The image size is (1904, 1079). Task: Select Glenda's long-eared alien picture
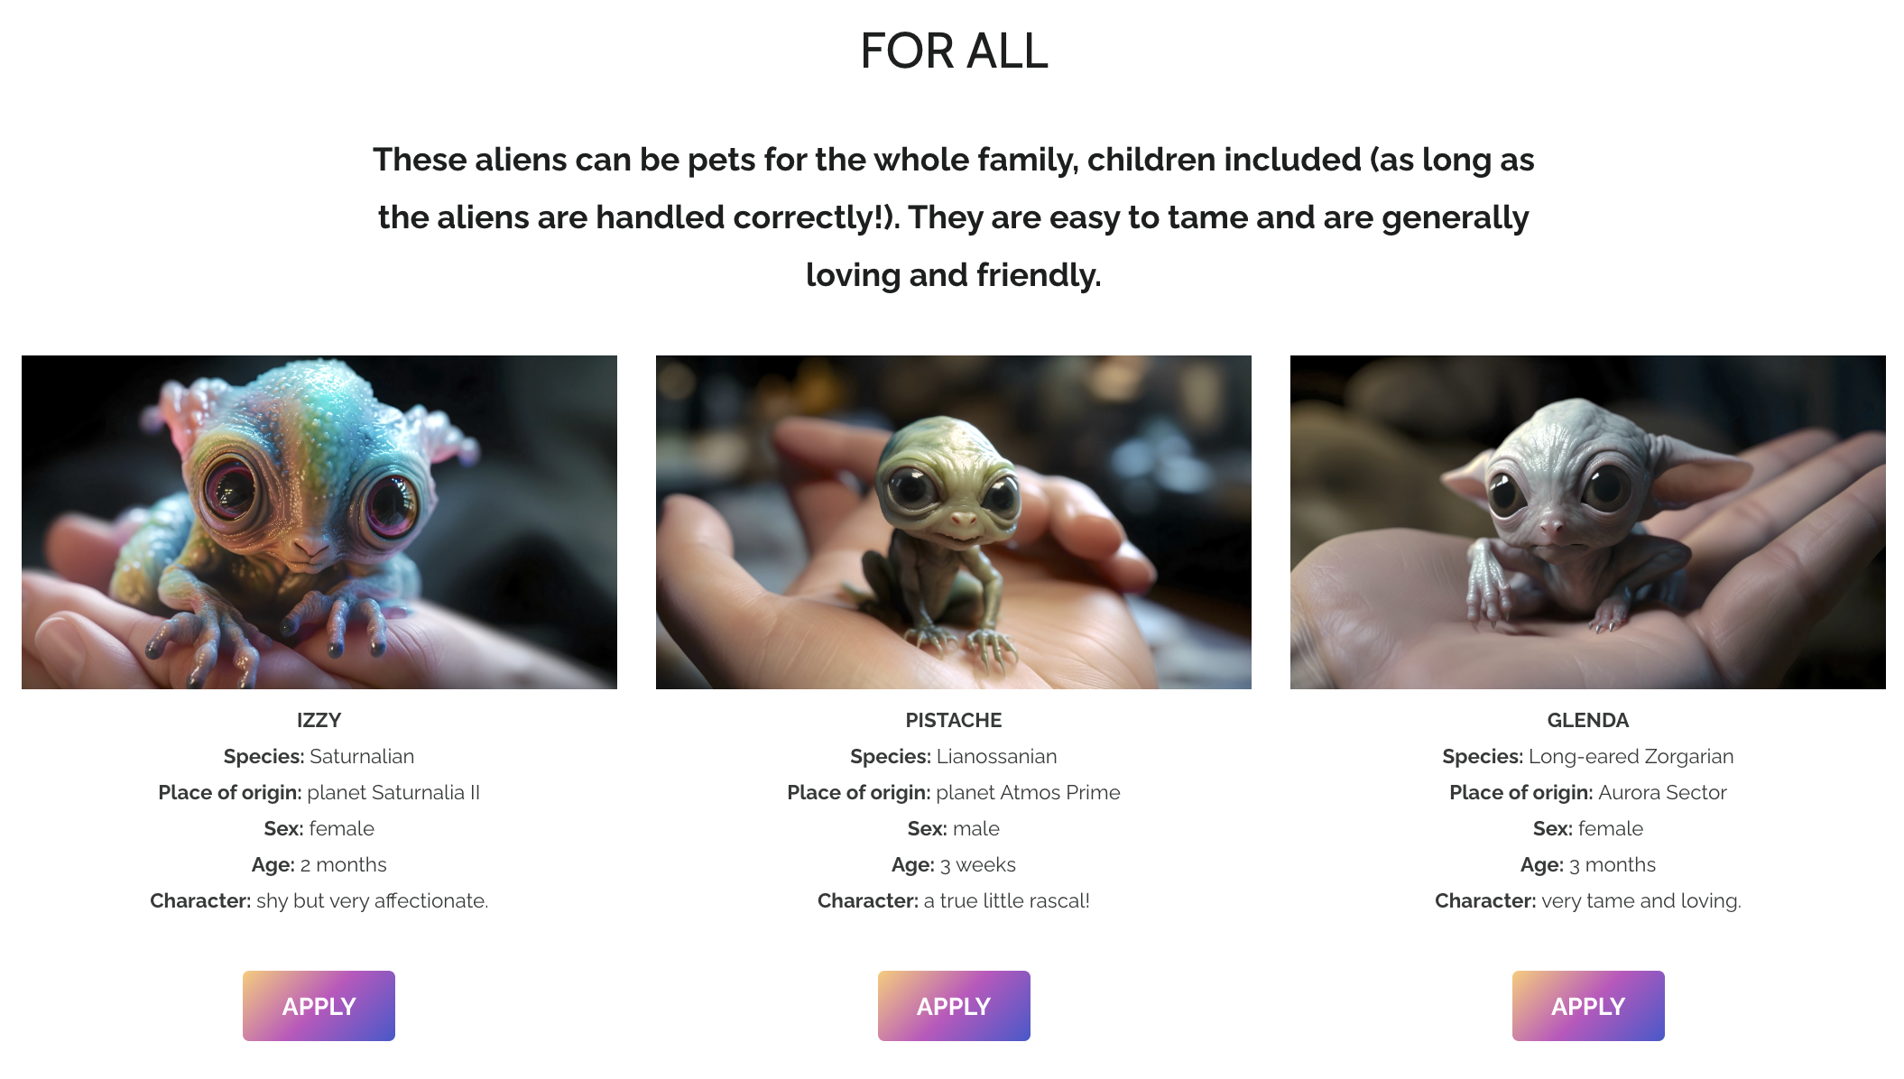pyautogui.click(x=1587, y=521)
